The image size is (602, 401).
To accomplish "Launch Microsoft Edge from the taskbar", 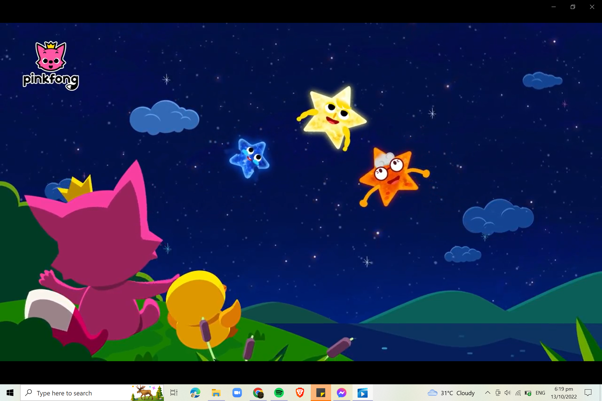I will (195, 393).
